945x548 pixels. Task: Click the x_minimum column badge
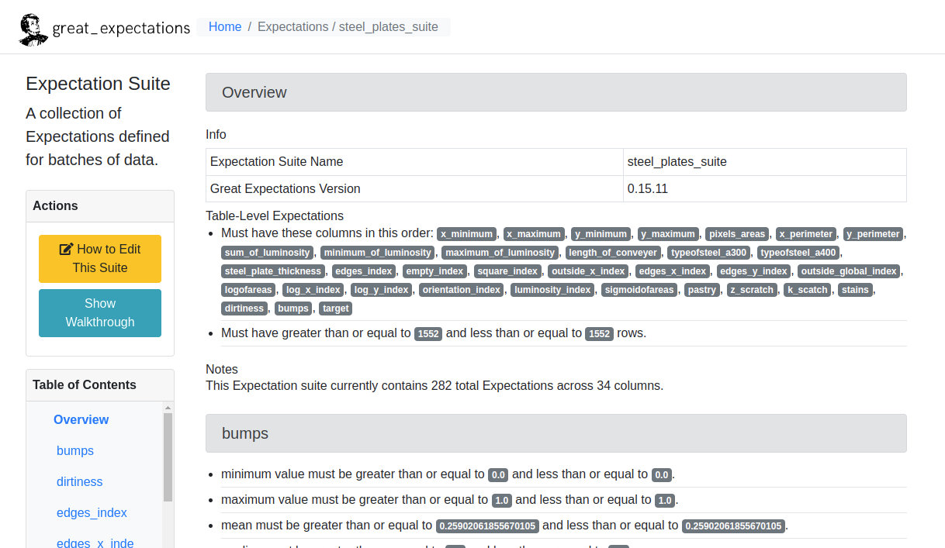point(467,234)
